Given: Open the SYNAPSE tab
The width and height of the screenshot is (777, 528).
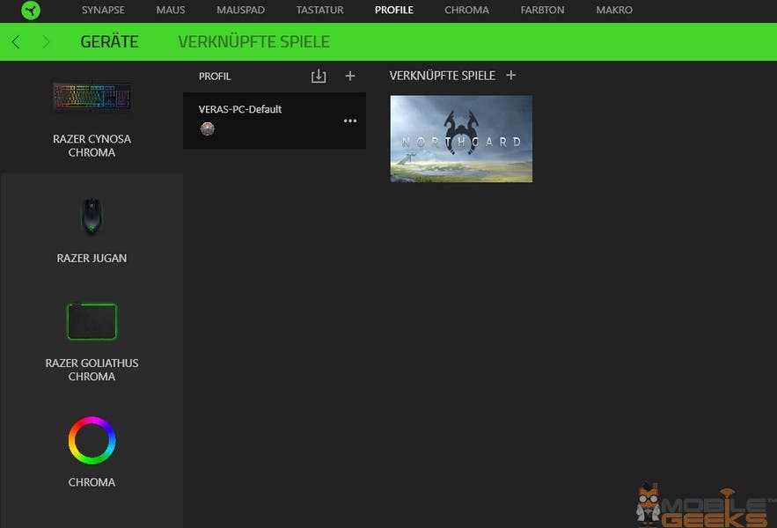Looking at the screenshot, I should [x=103, y=10].
